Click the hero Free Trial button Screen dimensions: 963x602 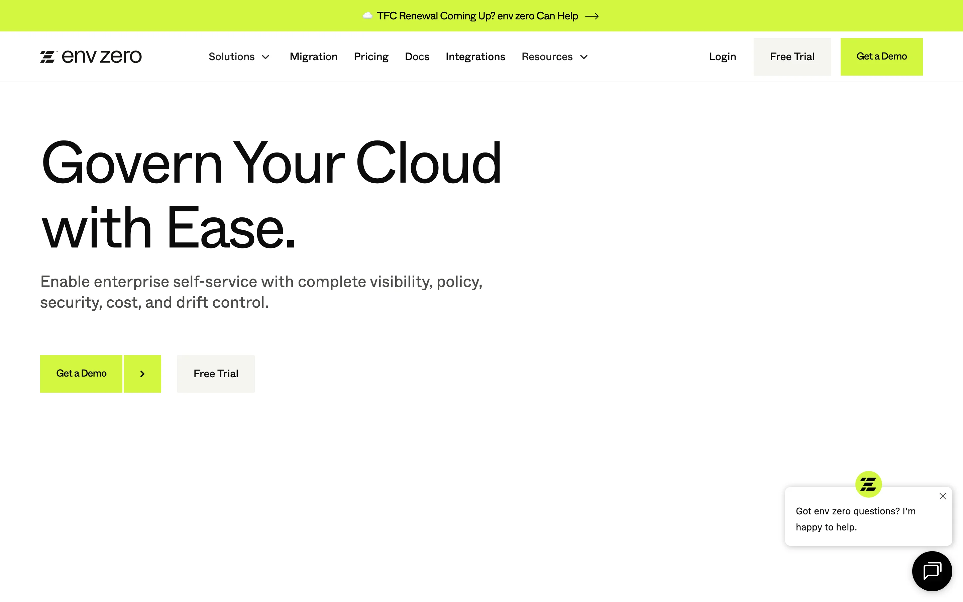click(216, 374)
